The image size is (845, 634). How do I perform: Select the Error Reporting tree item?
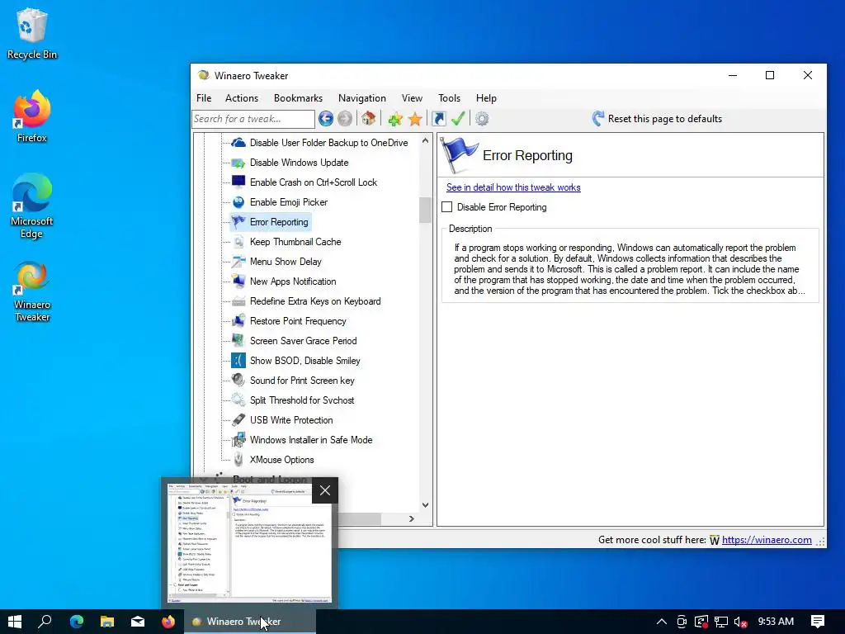[x=279, y=222]
